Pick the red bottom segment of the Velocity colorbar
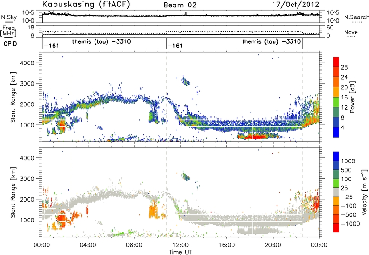Image resolution: width=369 pixels, height=255 pixels. (x=336, y=228)
